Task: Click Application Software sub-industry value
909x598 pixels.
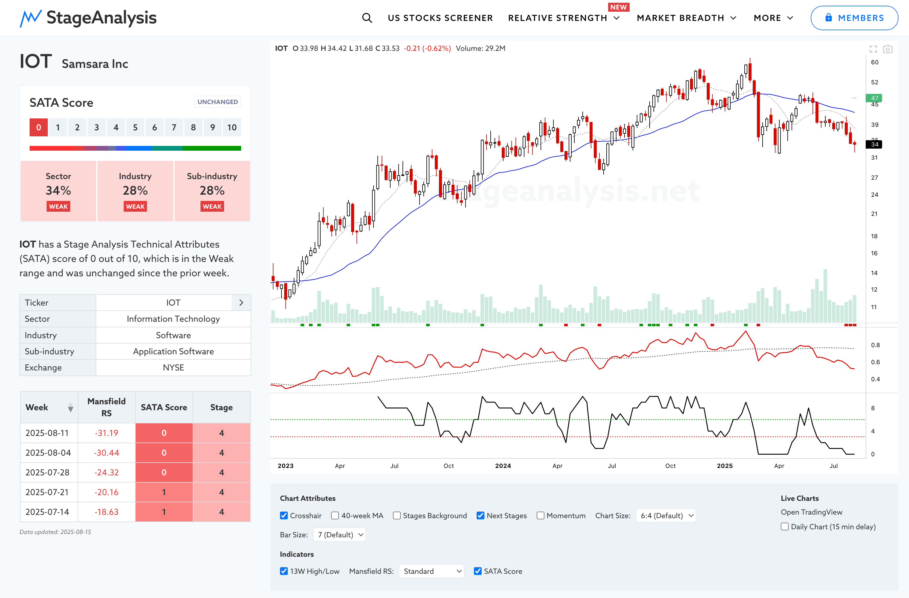Action: pyautogui.click(x=173, y=351)
